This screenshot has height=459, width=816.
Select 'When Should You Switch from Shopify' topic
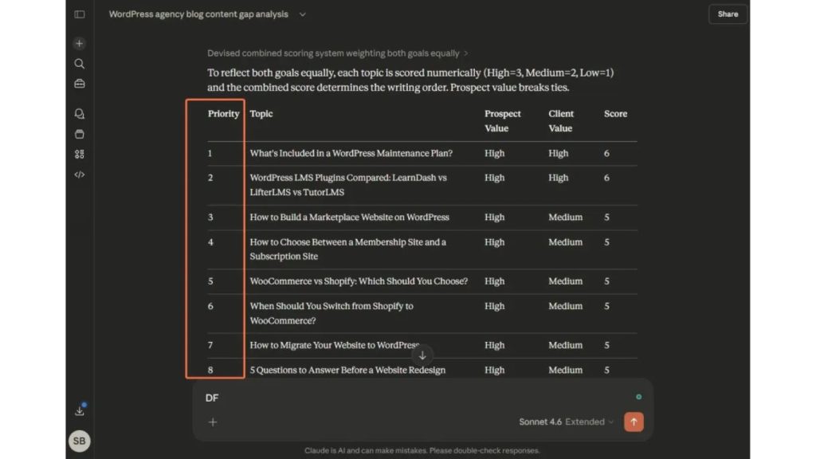click(x=331, y=313)
